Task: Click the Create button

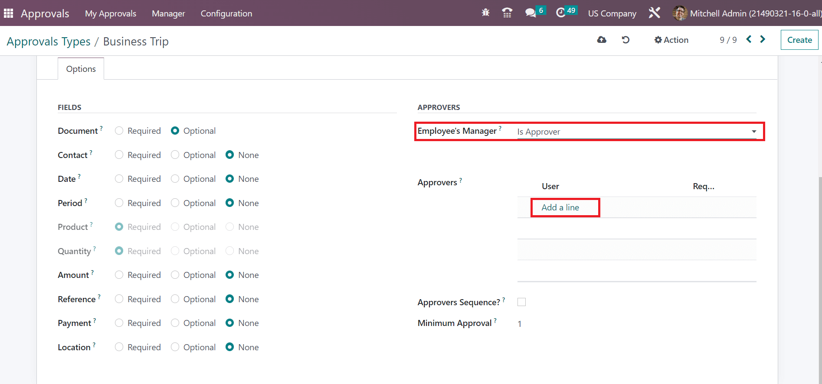Action: coord(799,40)
